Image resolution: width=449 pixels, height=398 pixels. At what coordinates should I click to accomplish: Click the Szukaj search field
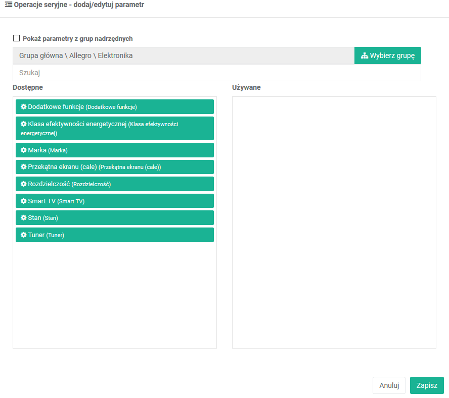point(216,73)
